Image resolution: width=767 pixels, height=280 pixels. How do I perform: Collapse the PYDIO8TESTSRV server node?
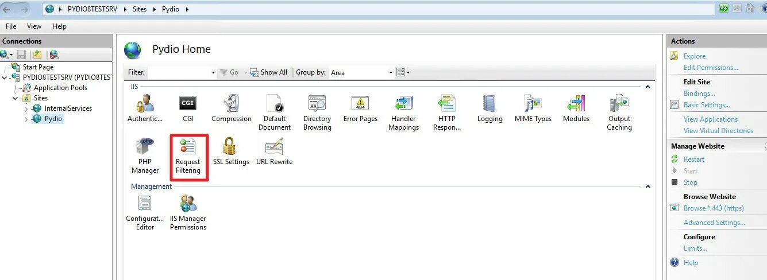pos(5,77)
